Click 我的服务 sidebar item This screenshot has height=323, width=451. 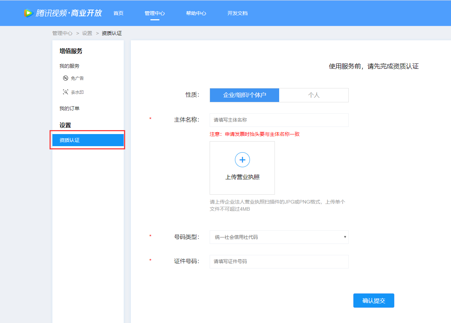(70, 66)
